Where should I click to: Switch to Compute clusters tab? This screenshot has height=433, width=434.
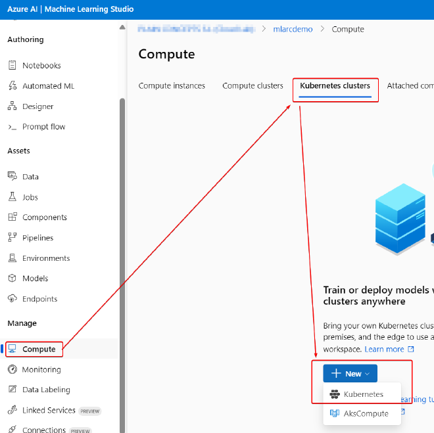pos(253,85)
